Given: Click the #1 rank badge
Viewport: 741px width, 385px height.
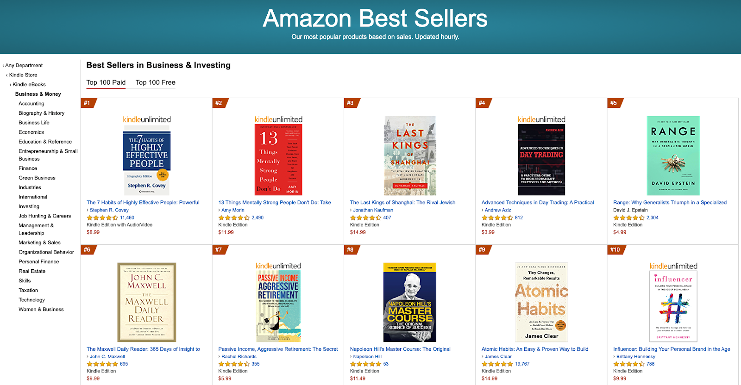Looking at the screenshot, I should (x=86, y=104).
